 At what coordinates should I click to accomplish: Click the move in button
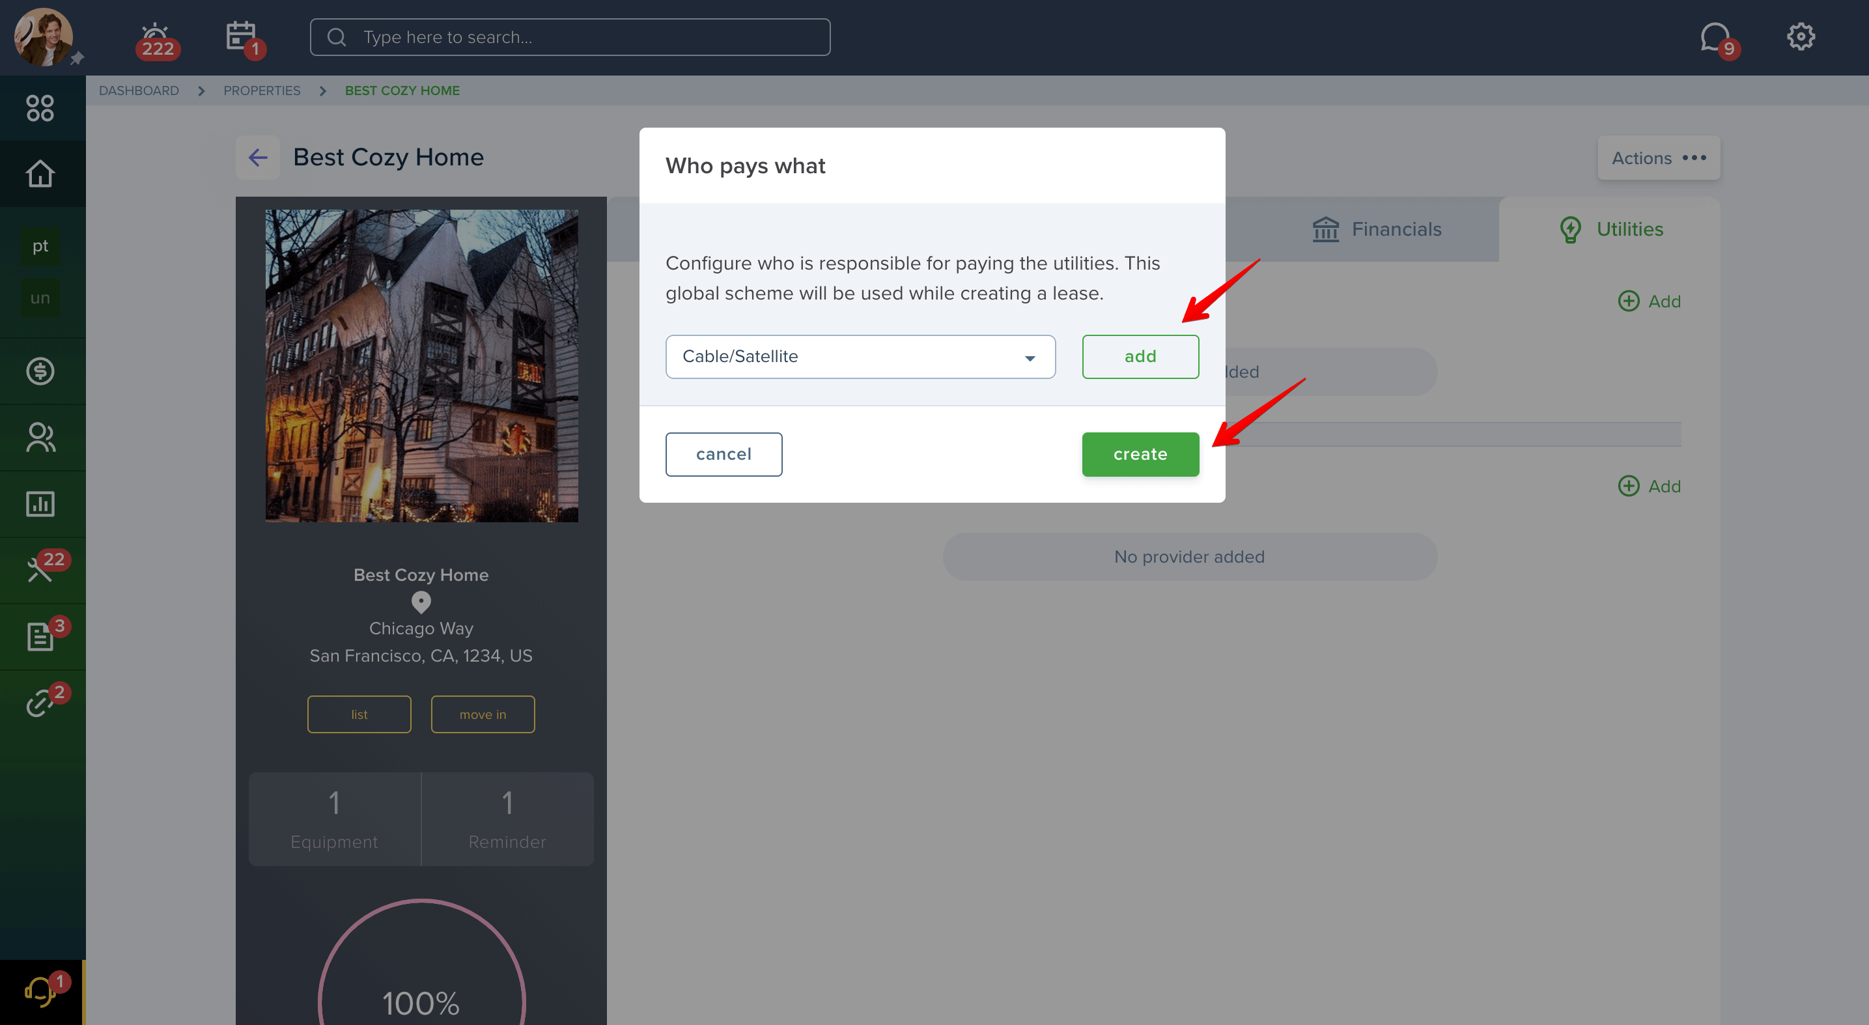483,714
